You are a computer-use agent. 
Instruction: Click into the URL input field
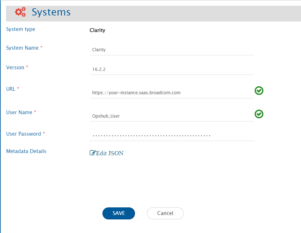172,93
